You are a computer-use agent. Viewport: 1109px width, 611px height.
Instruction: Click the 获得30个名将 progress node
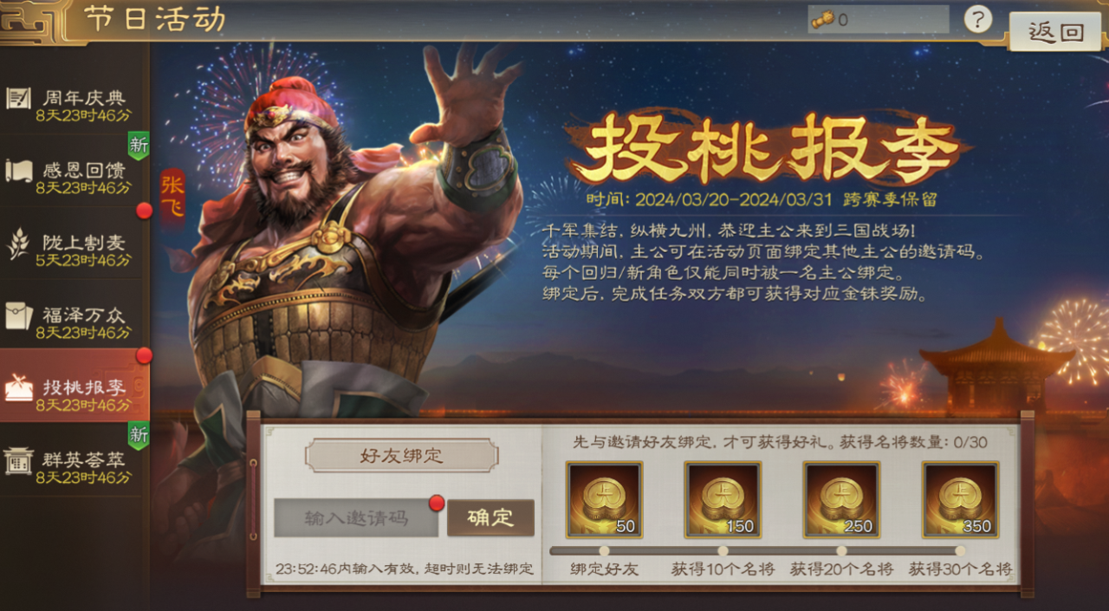(x=960, y=550)
